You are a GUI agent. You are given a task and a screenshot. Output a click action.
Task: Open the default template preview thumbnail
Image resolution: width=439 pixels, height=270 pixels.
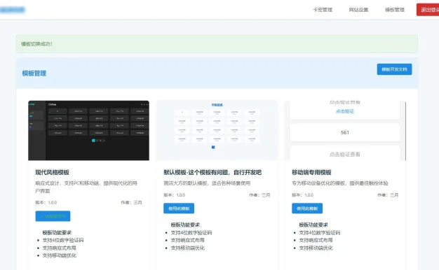coord(217,130)
